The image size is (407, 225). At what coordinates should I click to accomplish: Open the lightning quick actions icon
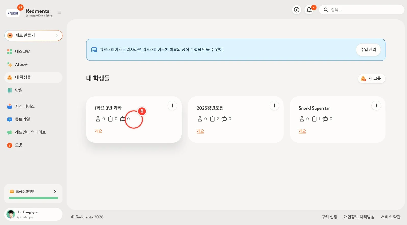297,10
